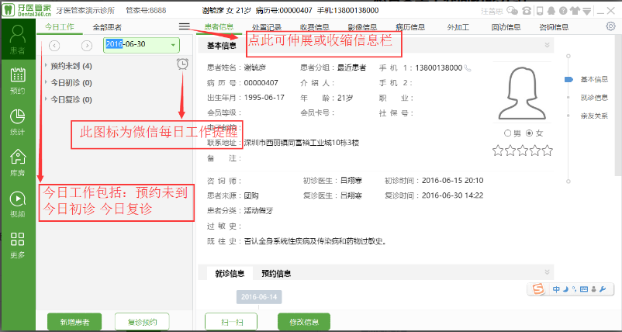Toggle the moon half-width icon in the IME bar
This screenshot has width=622, height=332.
(566, 289)
